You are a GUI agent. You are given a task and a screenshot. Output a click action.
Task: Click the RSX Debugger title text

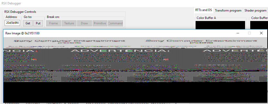(11, 3)
